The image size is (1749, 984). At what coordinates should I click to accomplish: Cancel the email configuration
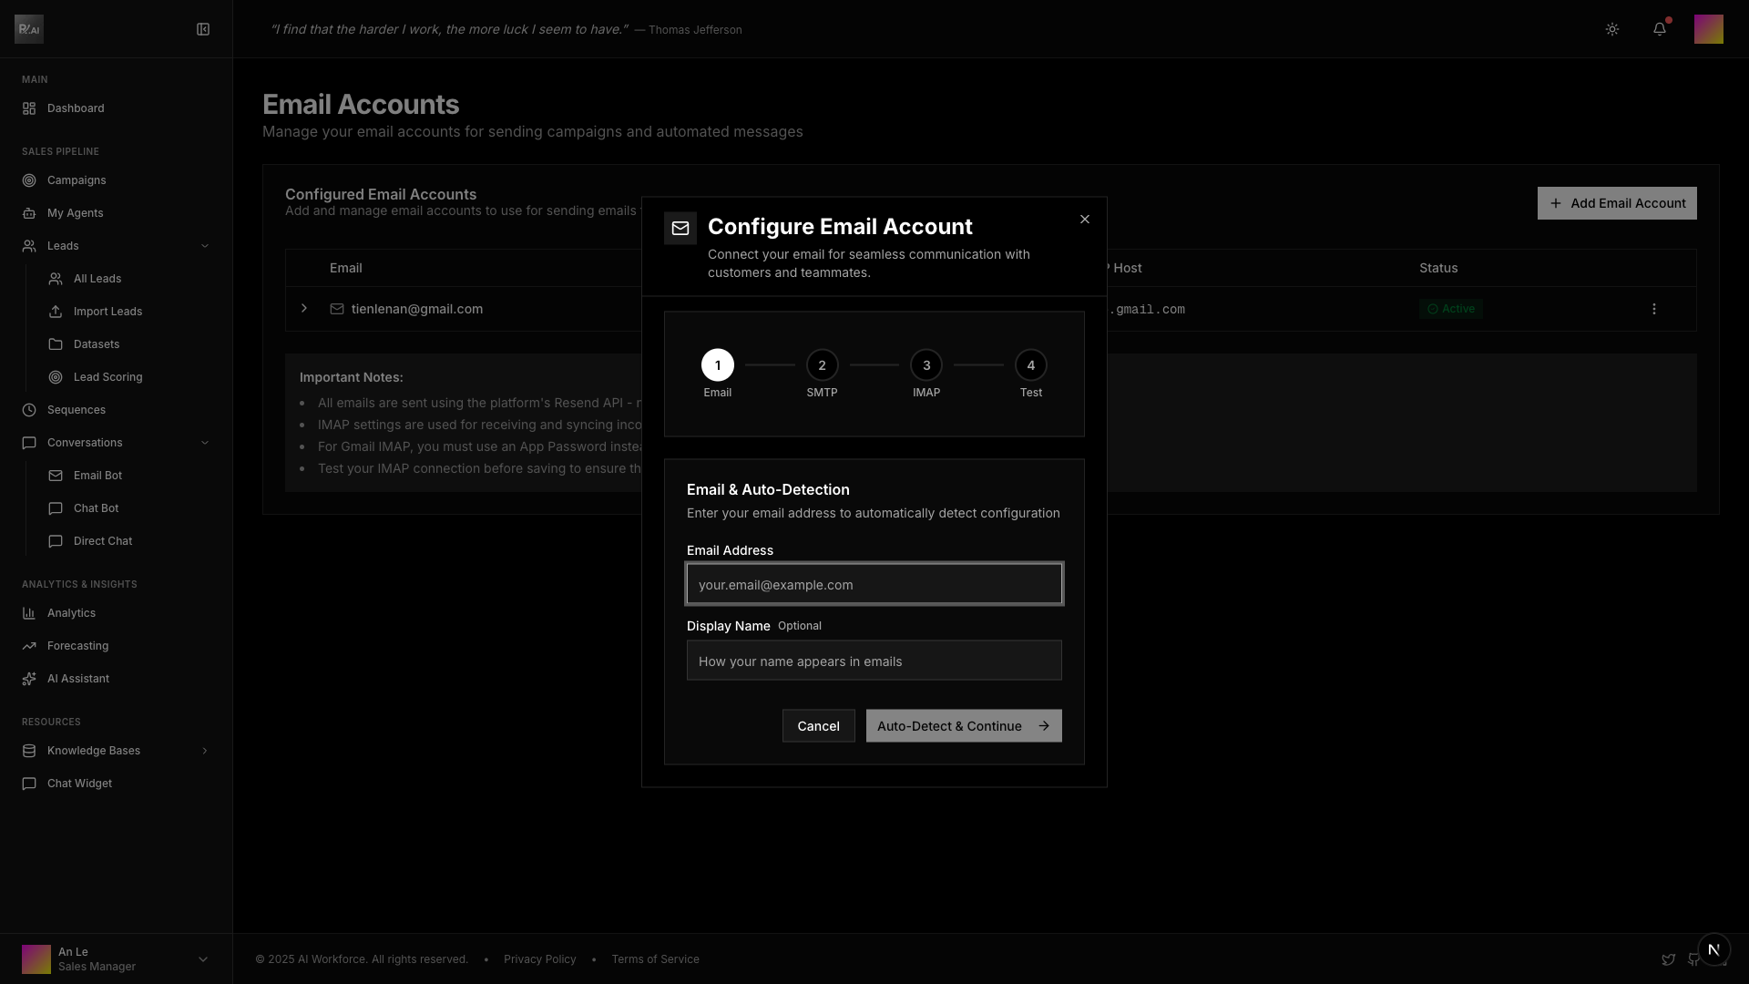(x=818, y=726)
